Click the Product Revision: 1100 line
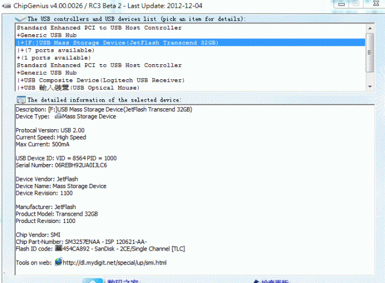Screen dimensions: 385x283 pyautogui.click(x=46, y=221)
